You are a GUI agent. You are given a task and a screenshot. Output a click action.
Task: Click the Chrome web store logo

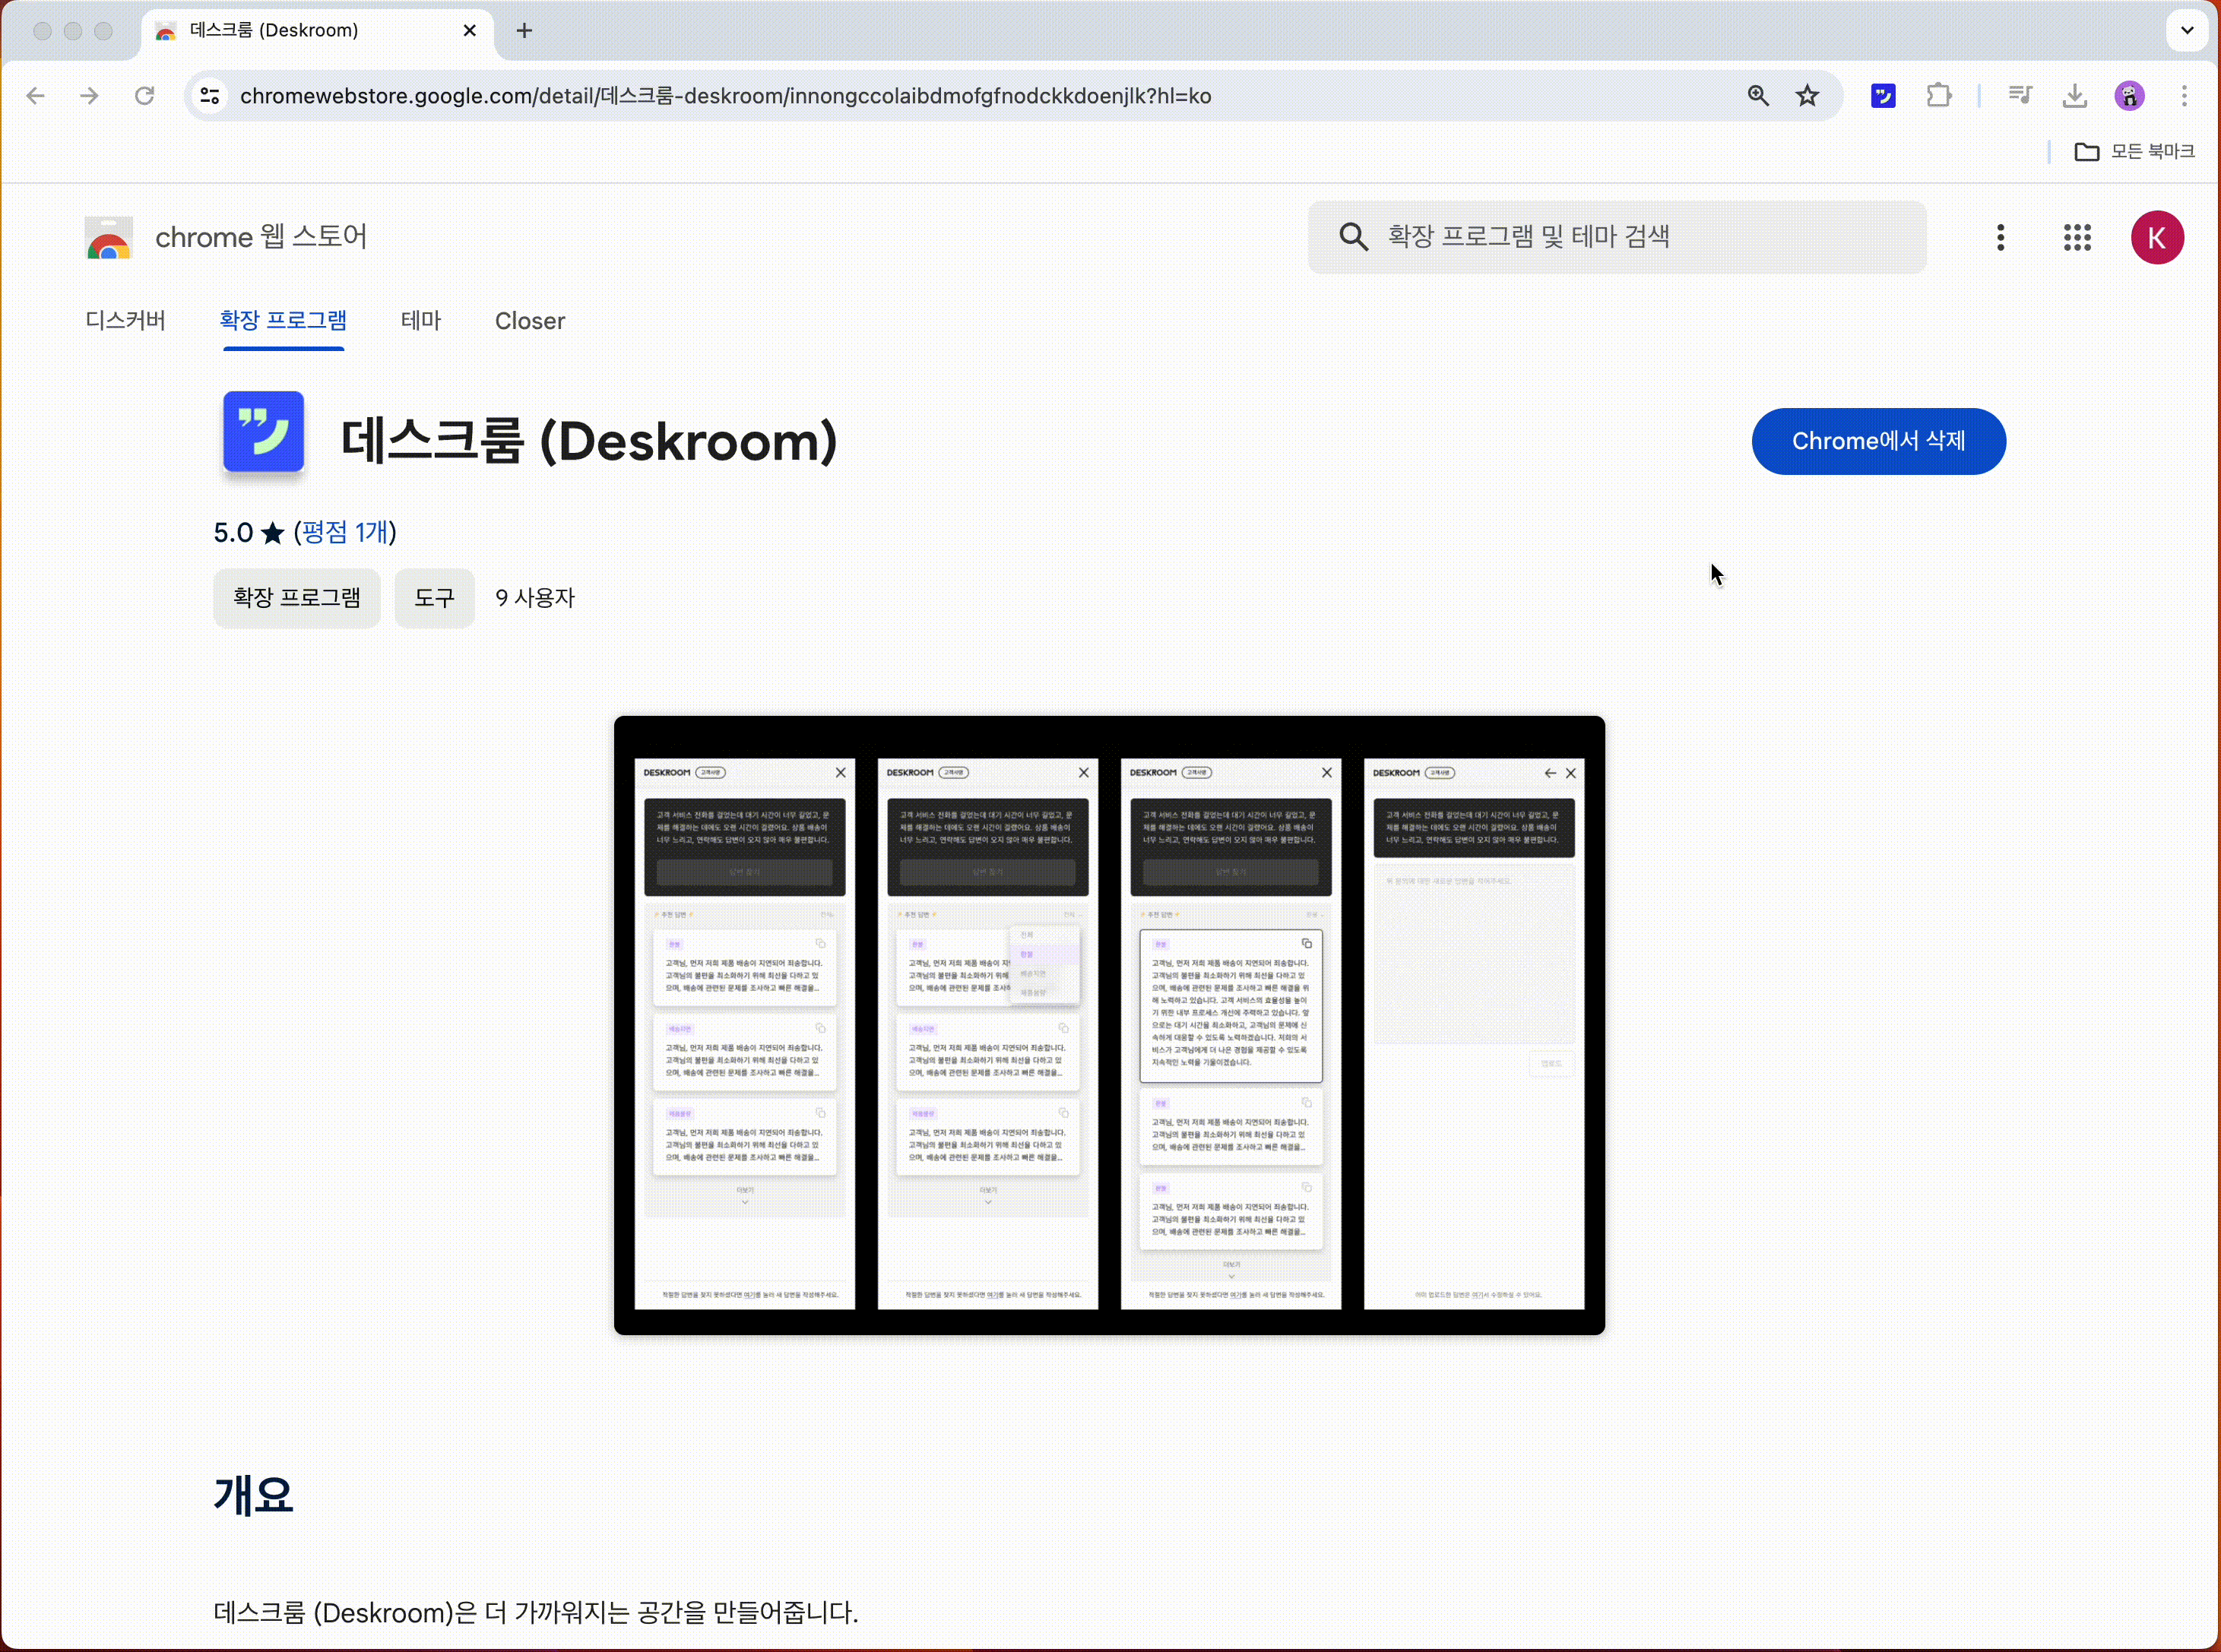tap(109, 238)
